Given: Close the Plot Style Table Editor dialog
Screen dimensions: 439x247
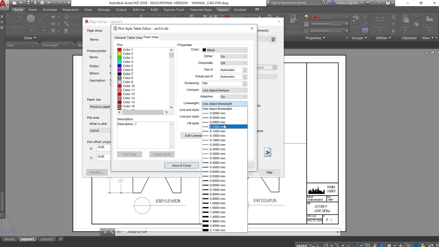Looking at the screenshot, I should [x=252, y=28].
